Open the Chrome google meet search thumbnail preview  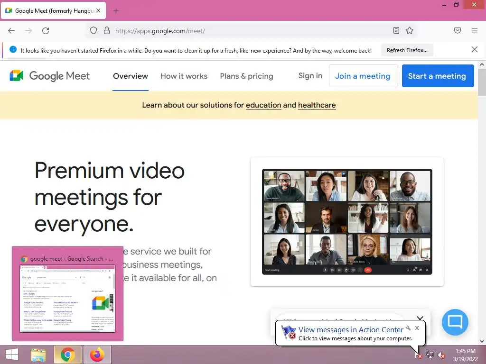pyautogui.click(x=67, y=294)
